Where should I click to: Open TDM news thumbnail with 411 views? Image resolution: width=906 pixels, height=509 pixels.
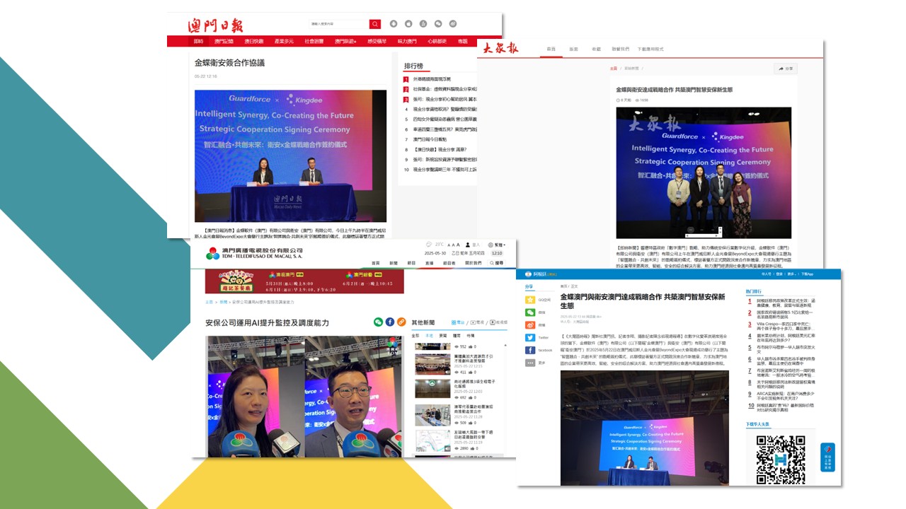pyautogui.click(x=432, y=364)
